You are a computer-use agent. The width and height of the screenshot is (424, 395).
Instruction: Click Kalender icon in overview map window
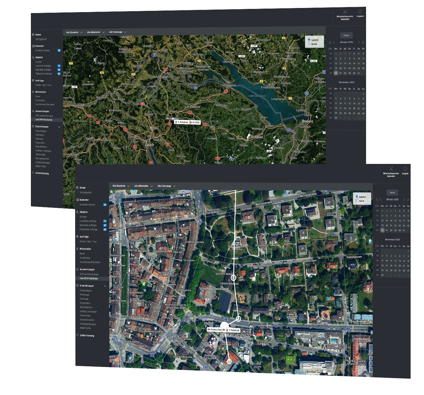pos(33,46)
